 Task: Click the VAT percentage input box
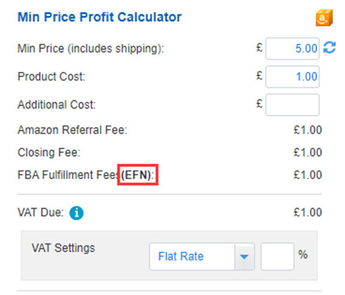point(277,257)
